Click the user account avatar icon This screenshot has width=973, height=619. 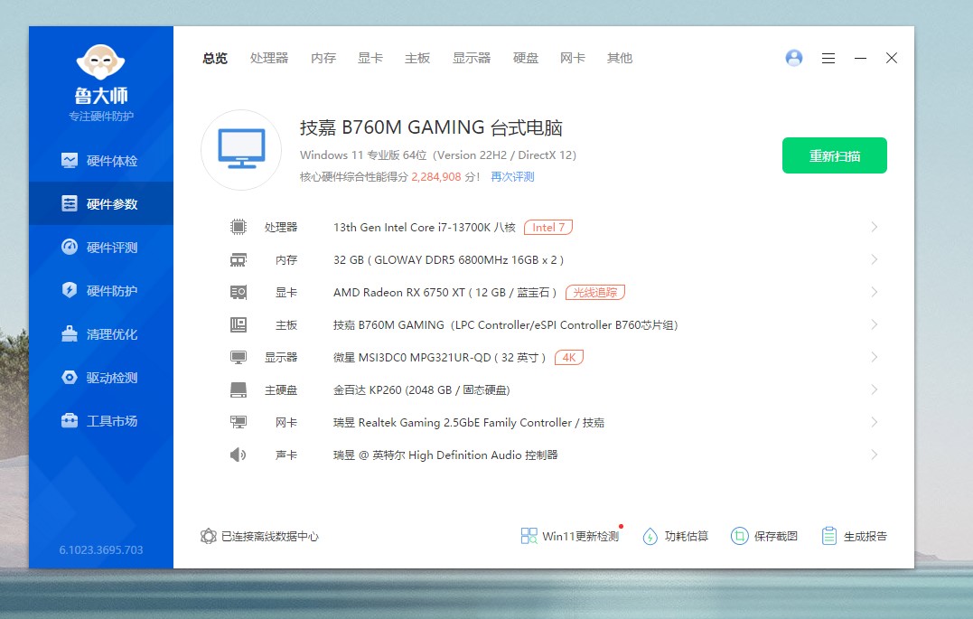pos(793,58)
